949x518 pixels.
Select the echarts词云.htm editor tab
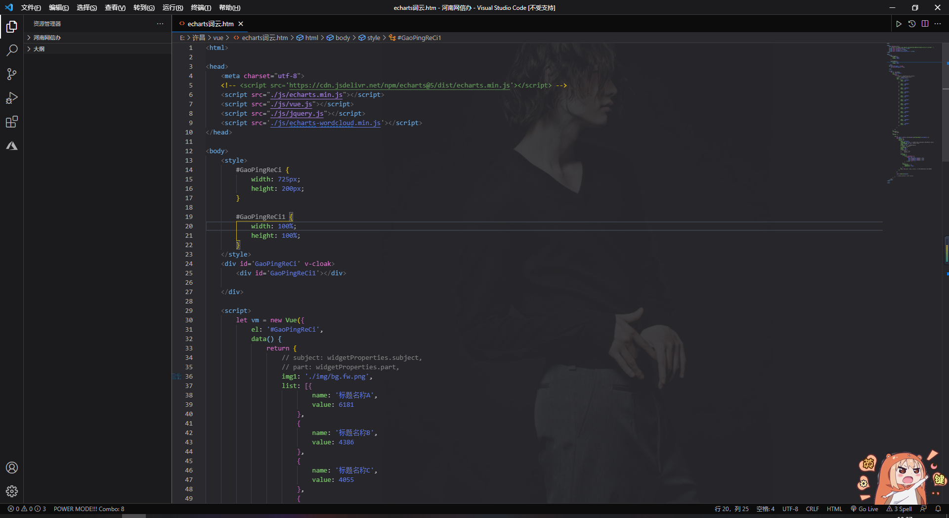[x=211, y=24]
